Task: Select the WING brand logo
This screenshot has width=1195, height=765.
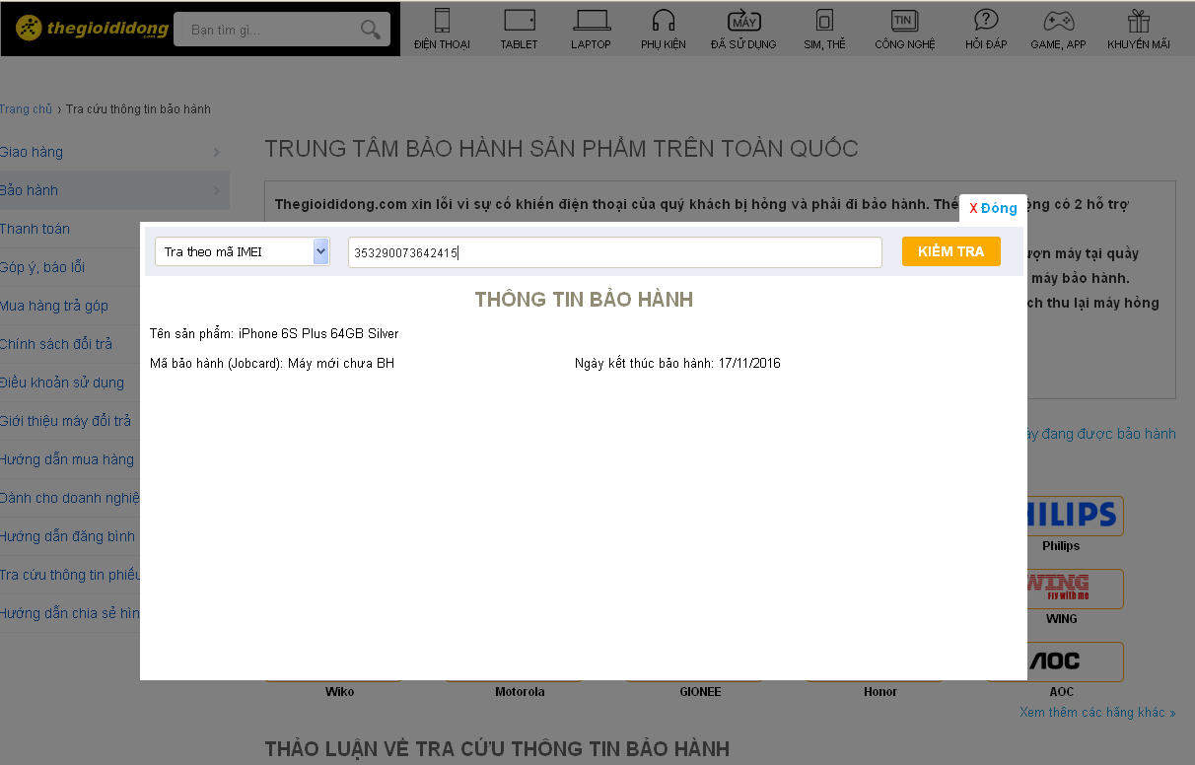Action: 1074,589
